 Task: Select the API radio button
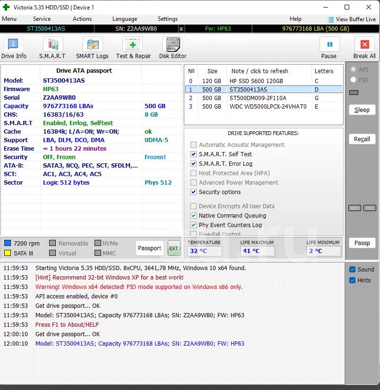point(353,69)
